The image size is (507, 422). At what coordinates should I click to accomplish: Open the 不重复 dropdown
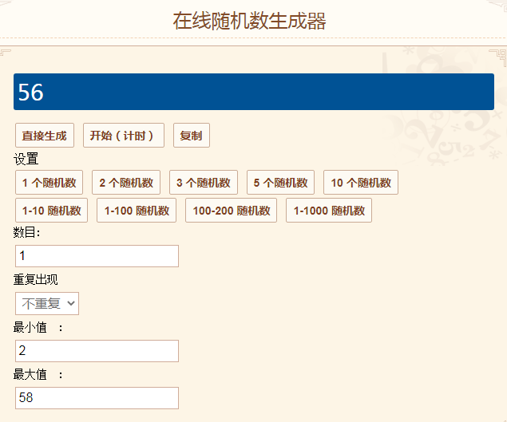tap(47, 303)
